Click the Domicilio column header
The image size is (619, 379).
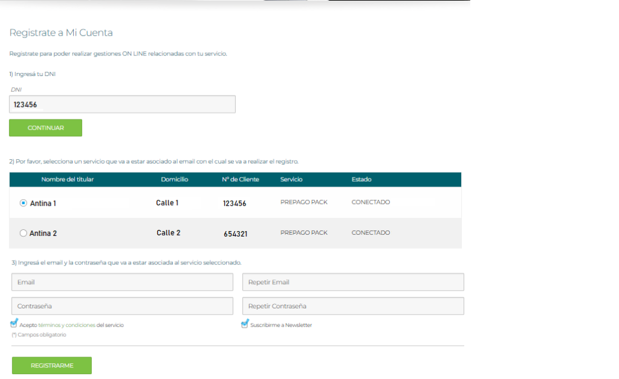pyautogui.click(x=175, y=179)
